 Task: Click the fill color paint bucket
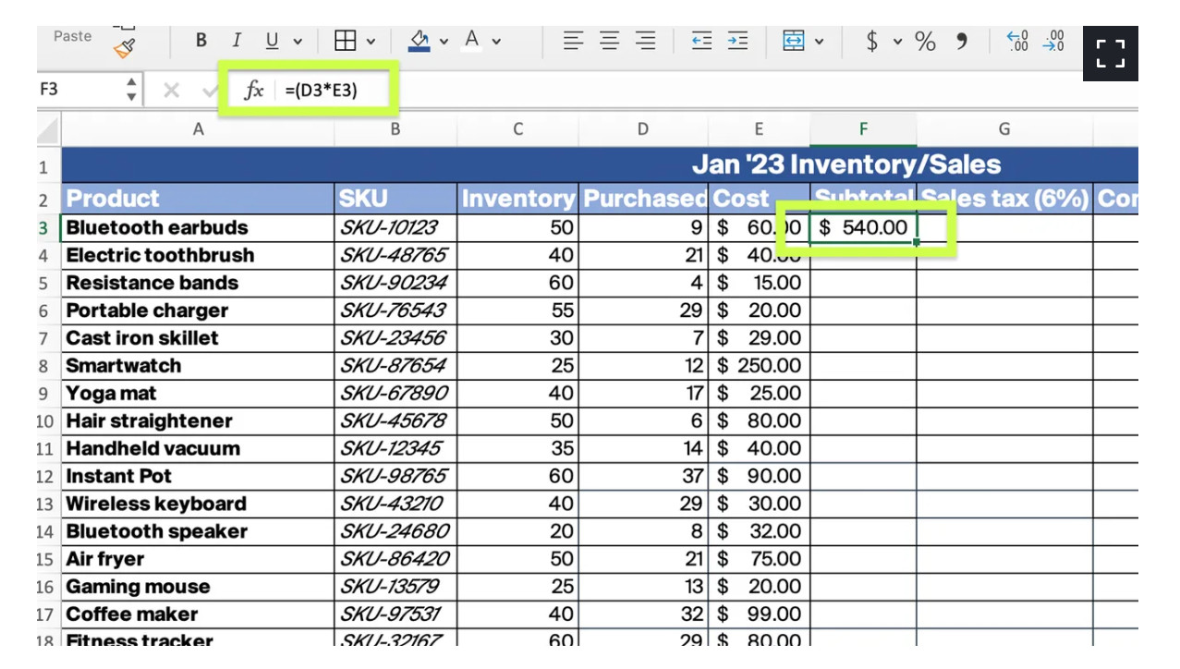point(420,41)
